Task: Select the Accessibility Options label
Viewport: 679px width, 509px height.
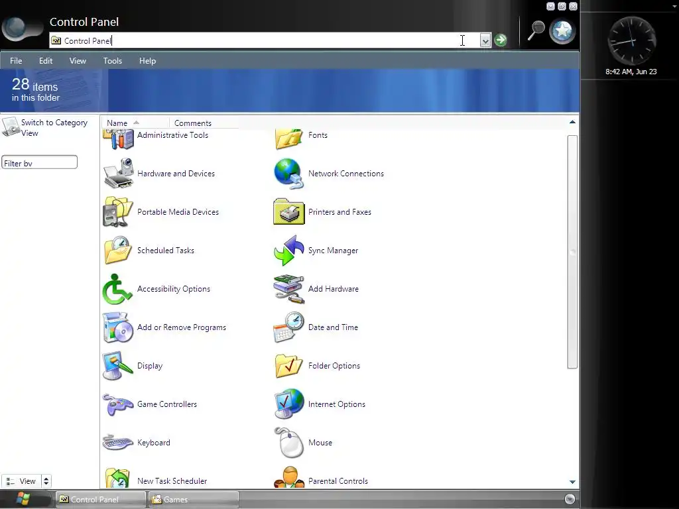Action: coord(173,289)
